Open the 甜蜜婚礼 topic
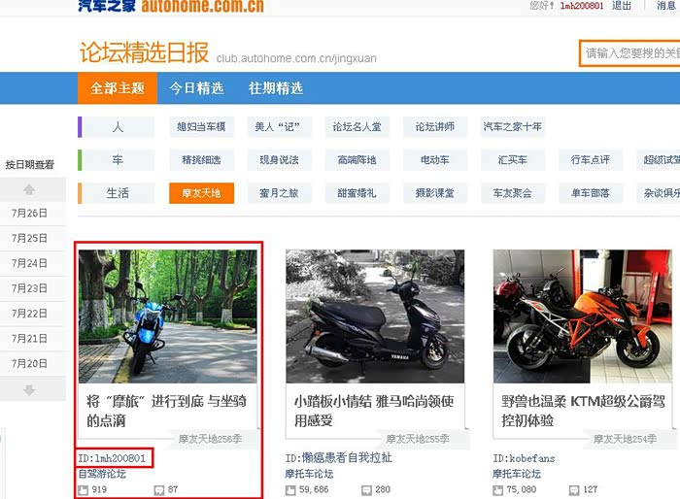 click(357, 193)
